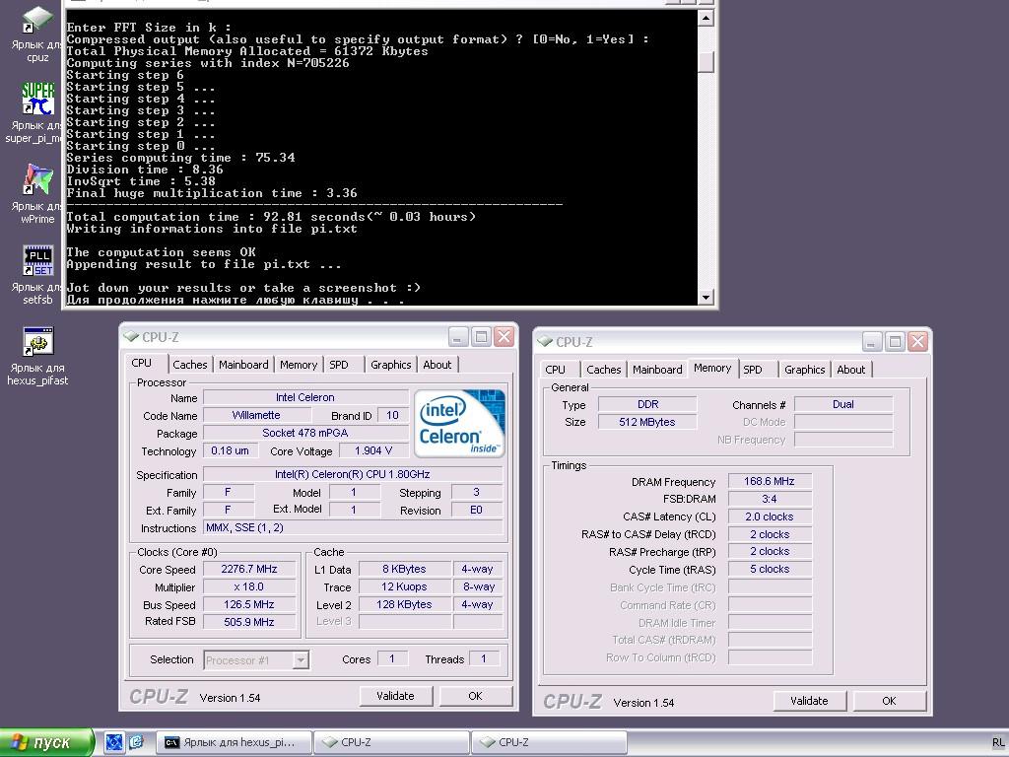
Task: Click the Code Name field Willamette
Action: [256, 415]
